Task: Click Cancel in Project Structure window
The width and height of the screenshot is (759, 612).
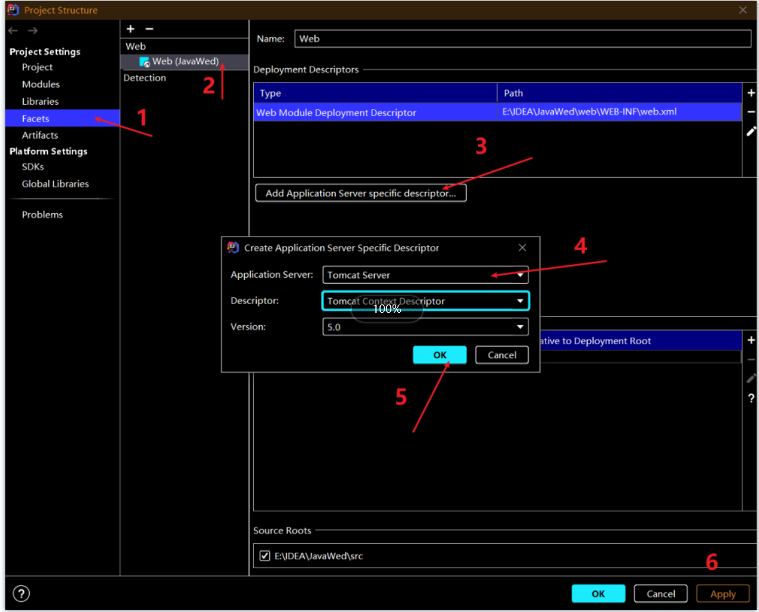Action: 661,594
